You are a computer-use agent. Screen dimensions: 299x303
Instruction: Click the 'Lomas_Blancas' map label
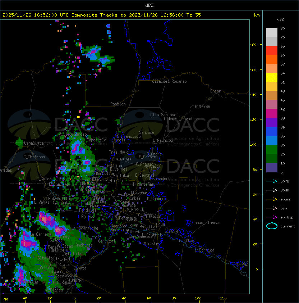[x=206, y=223]
